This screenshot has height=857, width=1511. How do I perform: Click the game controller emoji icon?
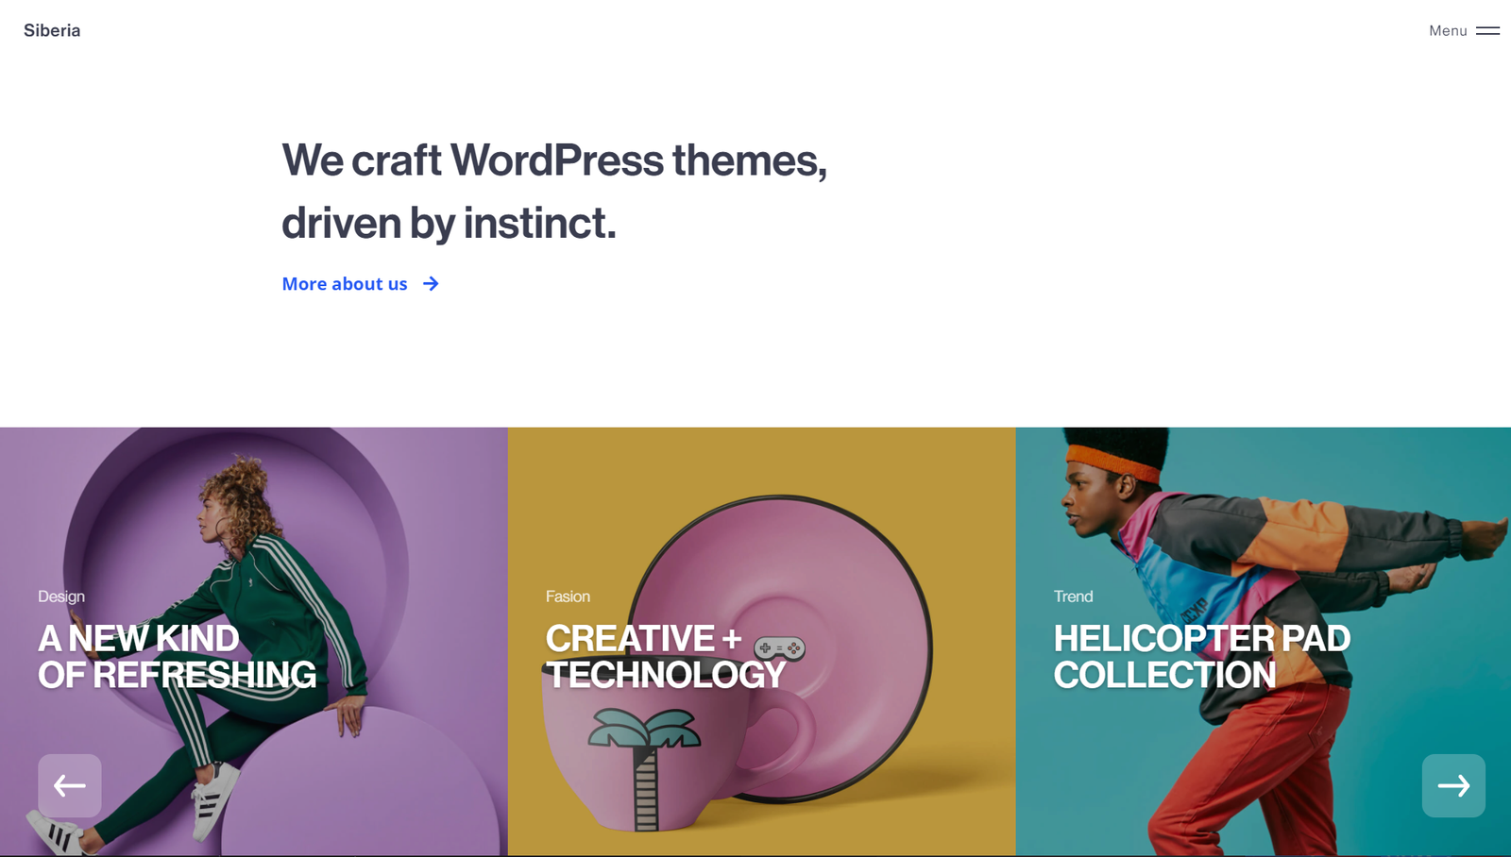coord(779,648)
